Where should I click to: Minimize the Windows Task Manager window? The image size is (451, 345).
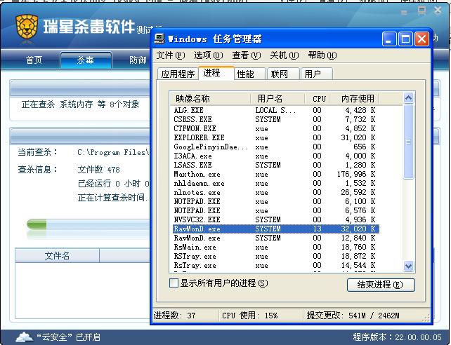pos(389,39)
